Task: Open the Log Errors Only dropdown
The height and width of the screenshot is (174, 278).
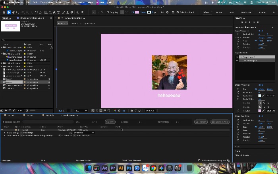Action: pos(84,133)
